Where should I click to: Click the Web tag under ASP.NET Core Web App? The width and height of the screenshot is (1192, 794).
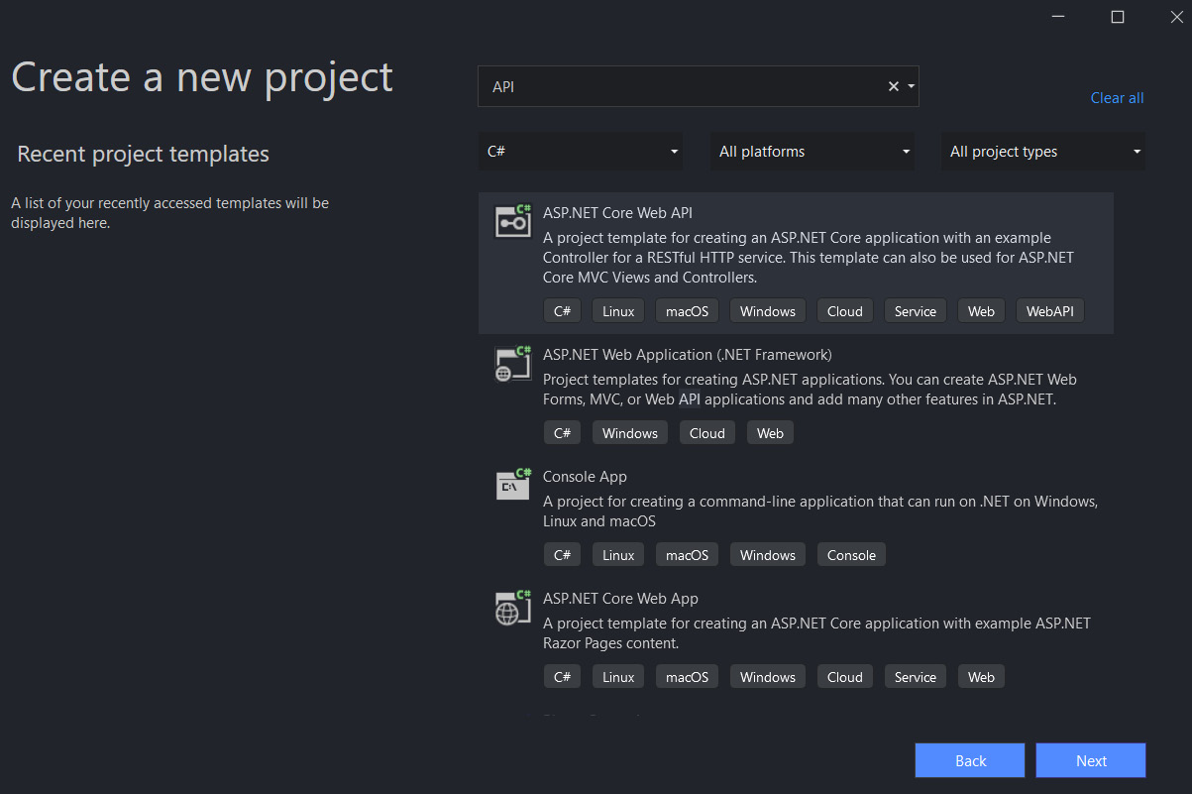(x=981, y=677)
